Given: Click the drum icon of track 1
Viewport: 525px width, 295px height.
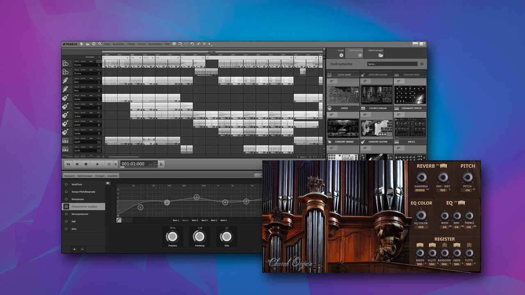Looking at the screenshot, I should click(x=66, y=64).
